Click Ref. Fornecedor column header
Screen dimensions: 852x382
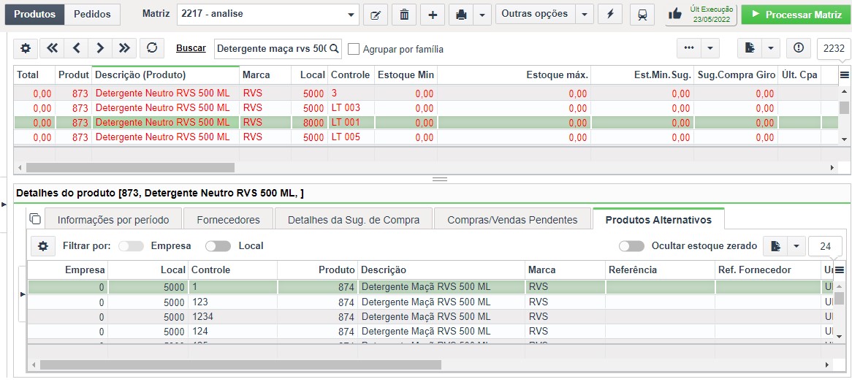769,270
